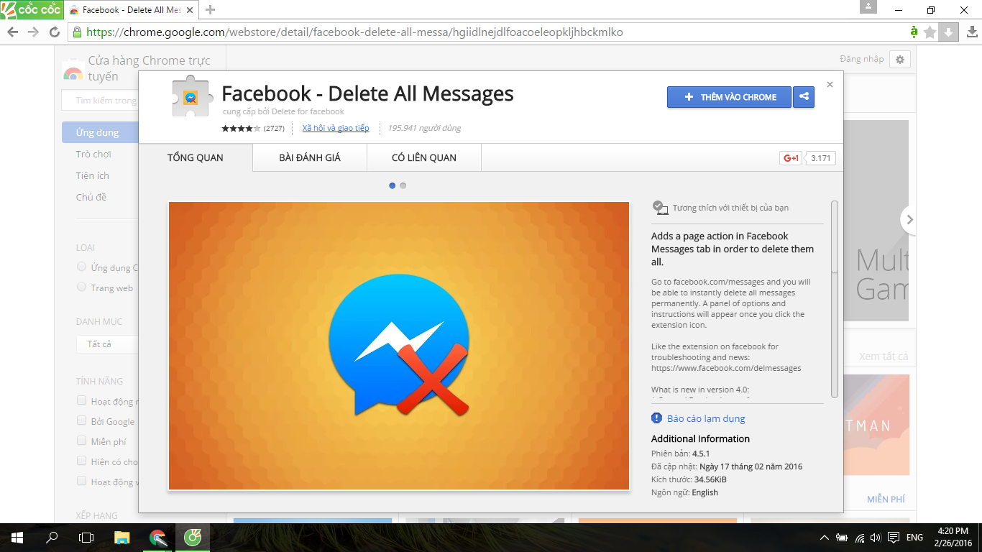This screenshot has height=552, width=982.
Task: Switch to the Tổng quan tab
Action: pos(196,157)
